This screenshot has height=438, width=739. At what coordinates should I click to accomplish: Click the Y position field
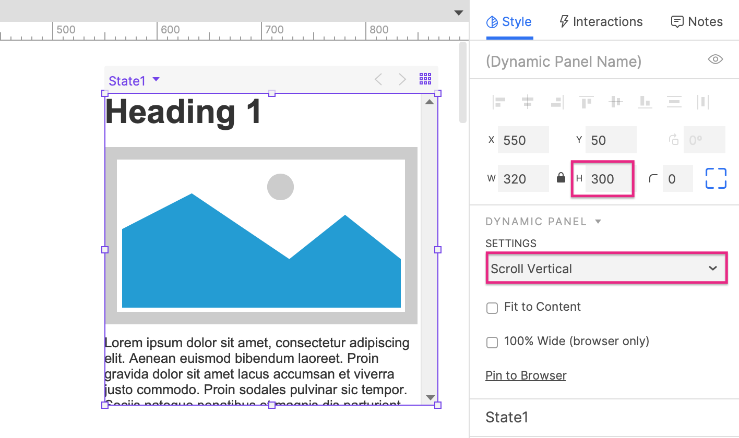[x=611, y=140]
